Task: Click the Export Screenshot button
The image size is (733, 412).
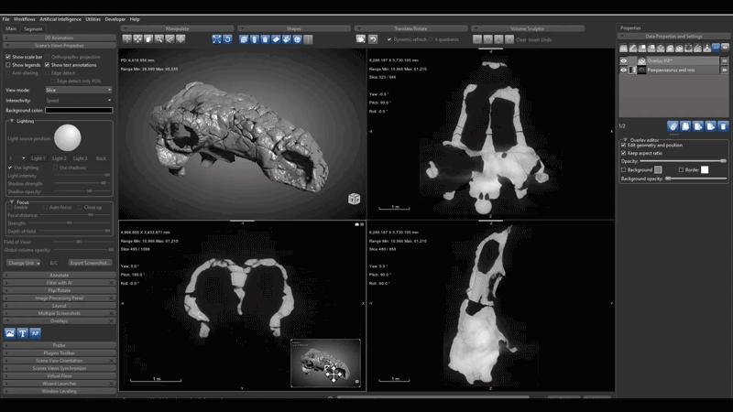Action: click(90, 263)
